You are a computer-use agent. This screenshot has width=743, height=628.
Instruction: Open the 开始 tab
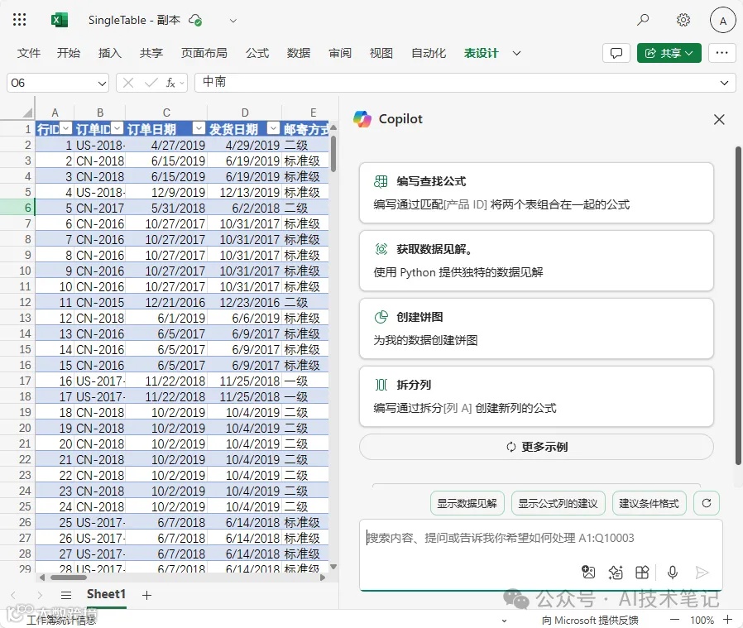pos(69,53)
